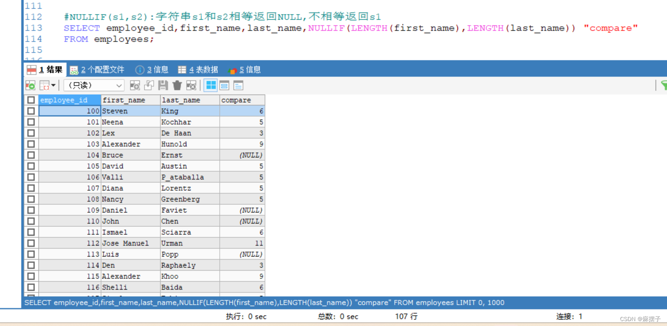Viewport: 667px width, 326px height.
Task: Select the cell containing Steven
Action: [x=130, y=111]
